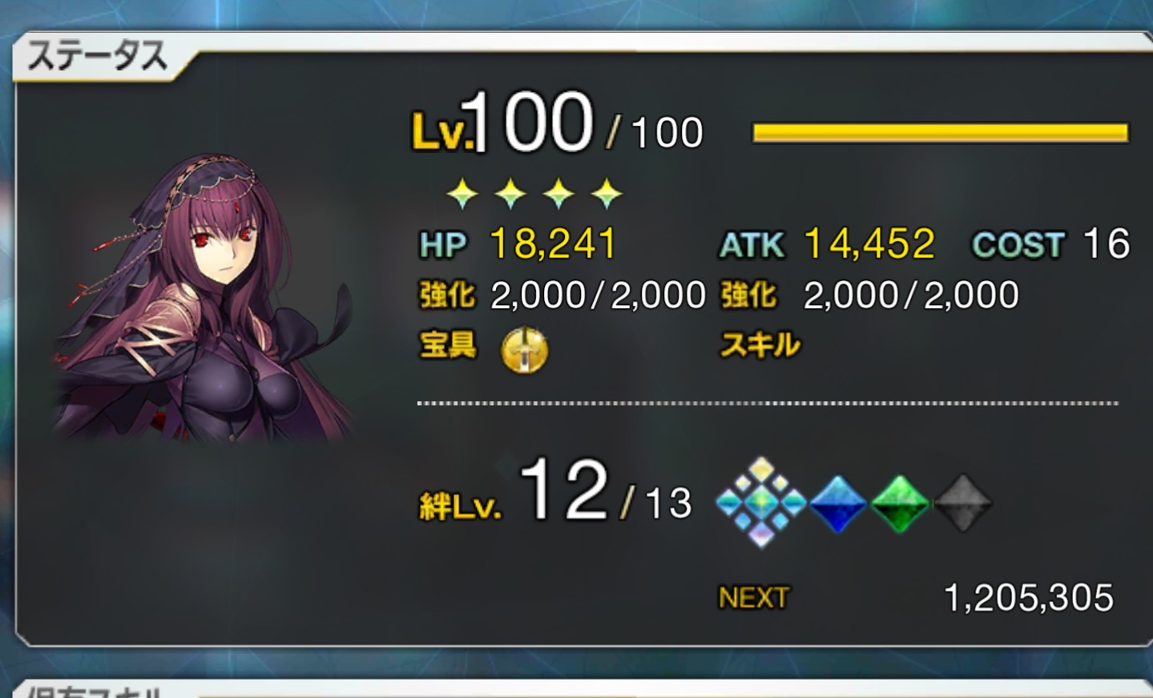Tap the second rarity star
The height and width of the screenshot is (698, 1153).
510,194
